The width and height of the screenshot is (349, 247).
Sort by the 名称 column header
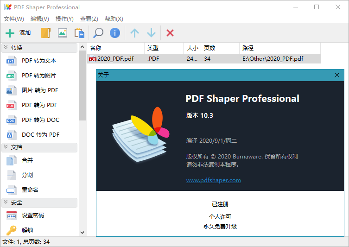116,48
